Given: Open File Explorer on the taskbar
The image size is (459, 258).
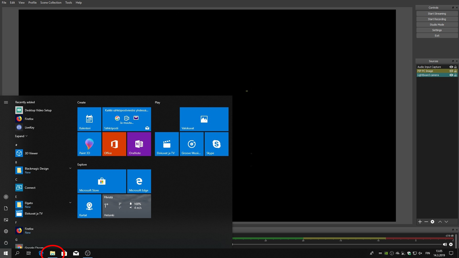Looking at the screenshot, I should (52, 253).
